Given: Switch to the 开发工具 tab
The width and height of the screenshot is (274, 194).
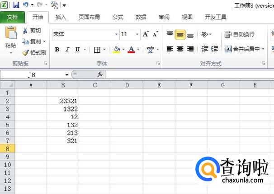Looking at the screenshot, I should pyautogui.click(x=216, y=17).
